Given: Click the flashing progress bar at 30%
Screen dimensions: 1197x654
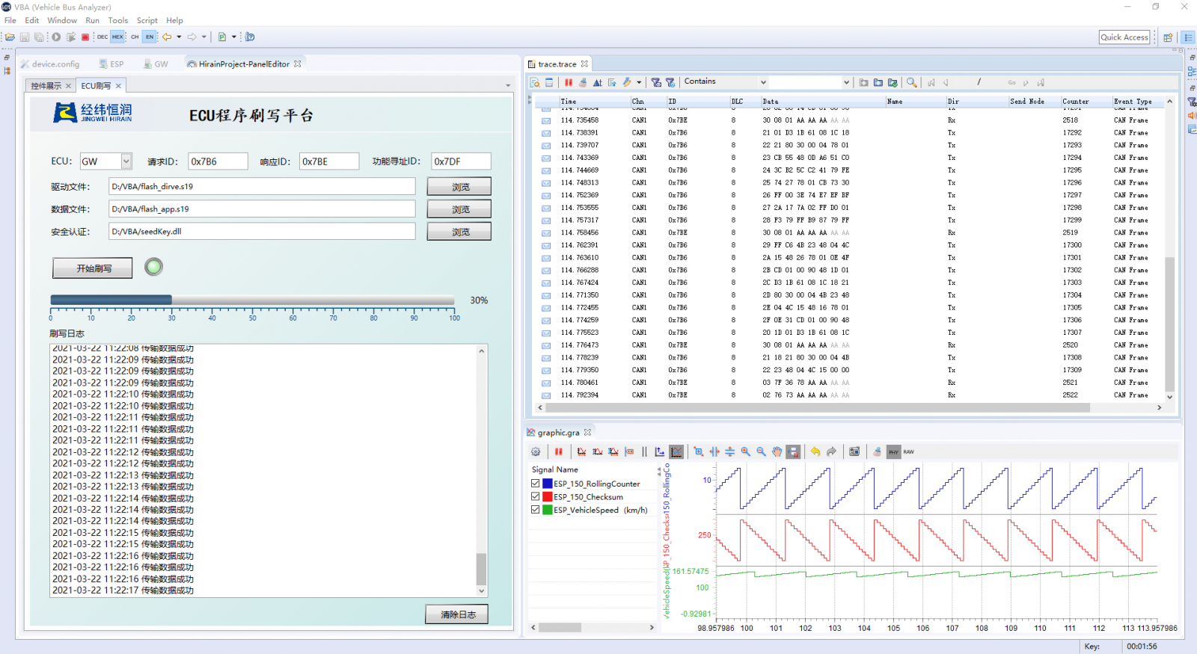Looking at the screenshot, I should tap(252, 300).
